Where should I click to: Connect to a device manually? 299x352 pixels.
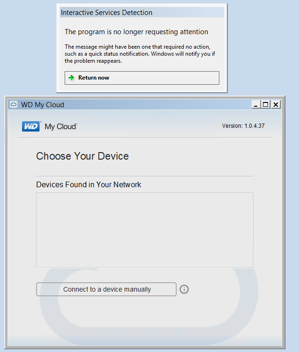pos(106,289)
